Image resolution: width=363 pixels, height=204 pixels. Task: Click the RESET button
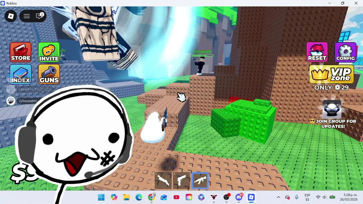[317, 52]
